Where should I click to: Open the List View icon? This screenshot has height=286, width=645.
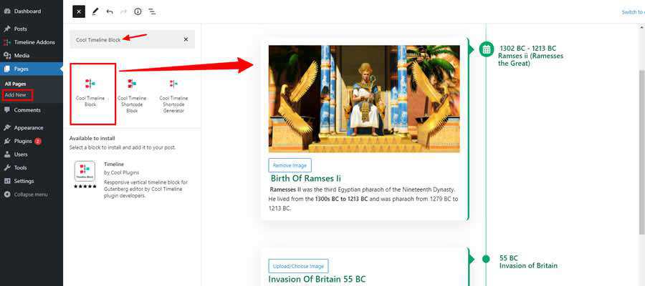[x=152, y=11]
